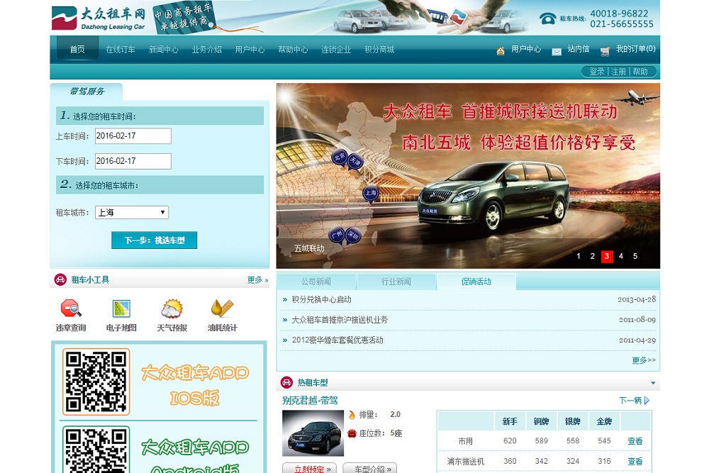Open news item 积分兑换中心启动

pos(321,299)
